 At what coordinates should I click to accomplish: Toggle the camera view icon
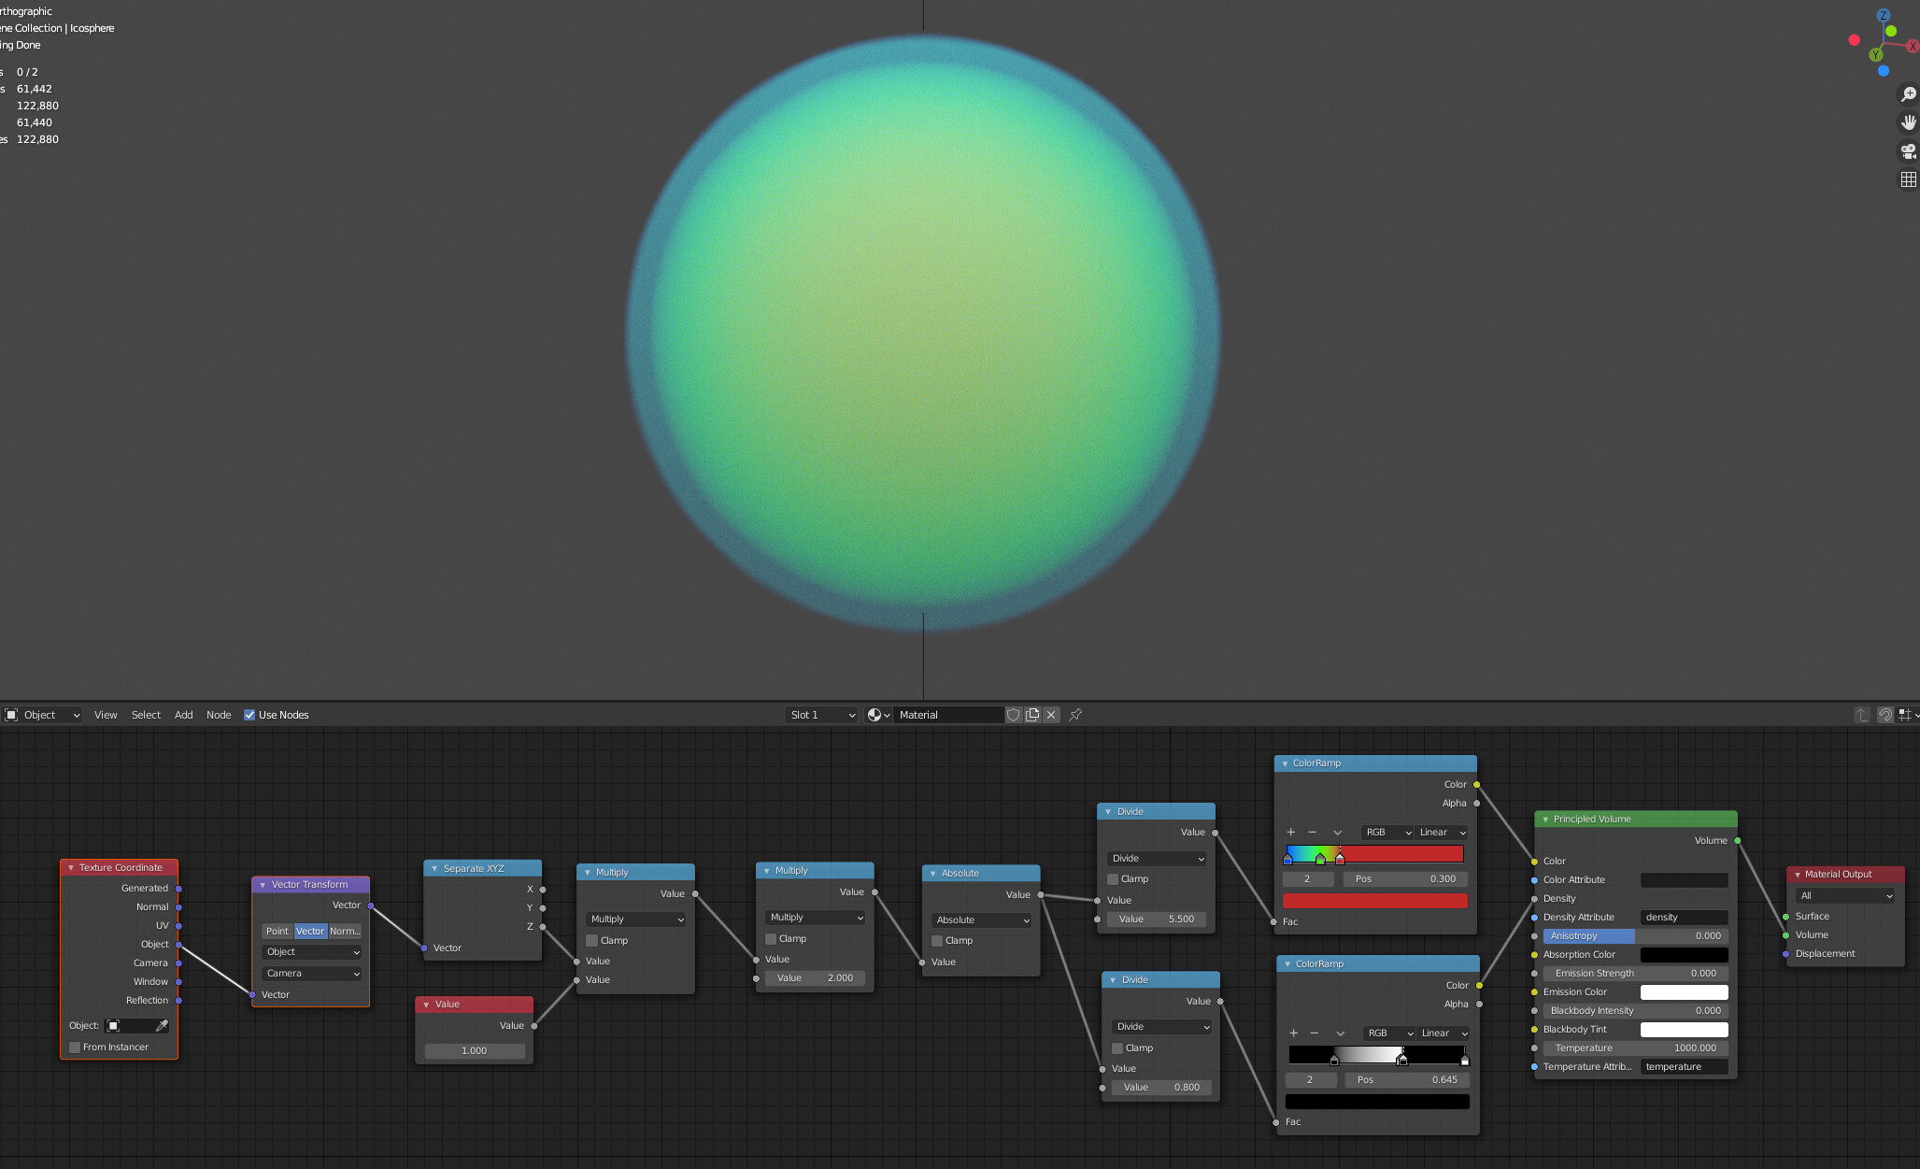coord(1908,150)
